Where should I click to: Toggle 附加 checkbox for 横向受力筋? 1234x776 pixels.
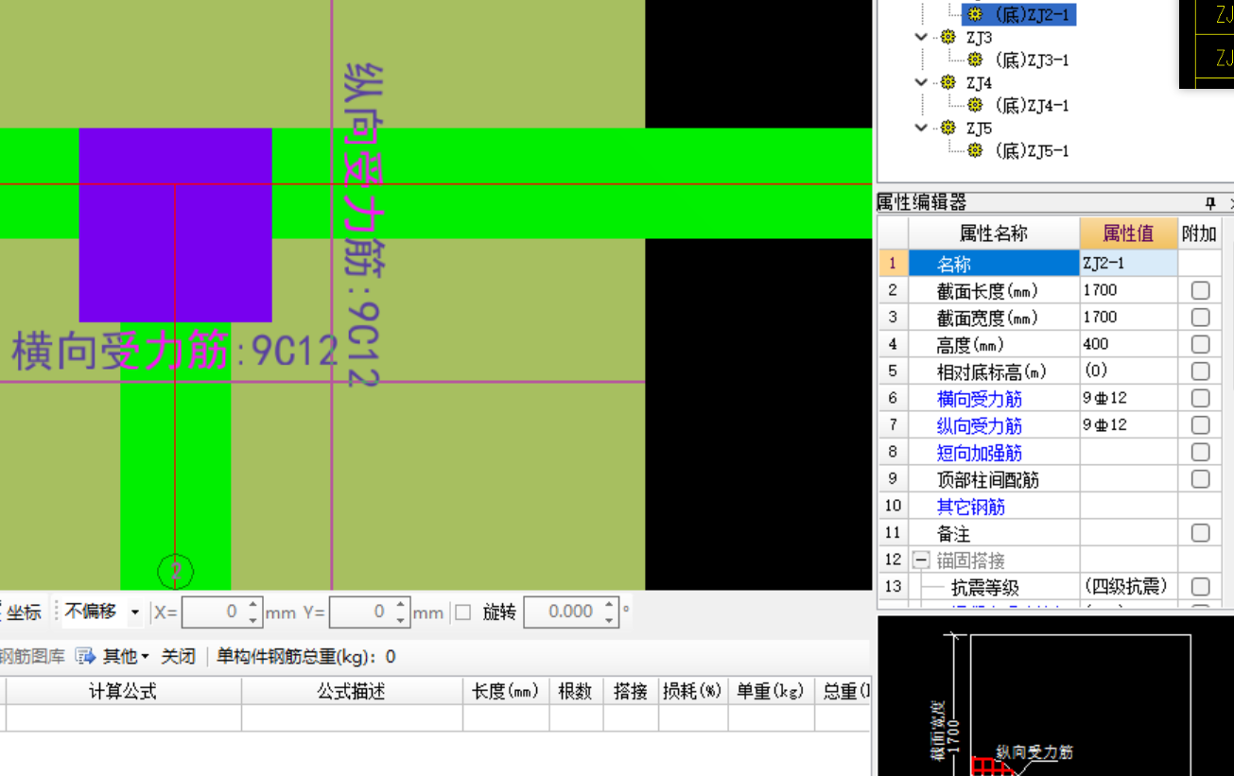pos(1200,398)
